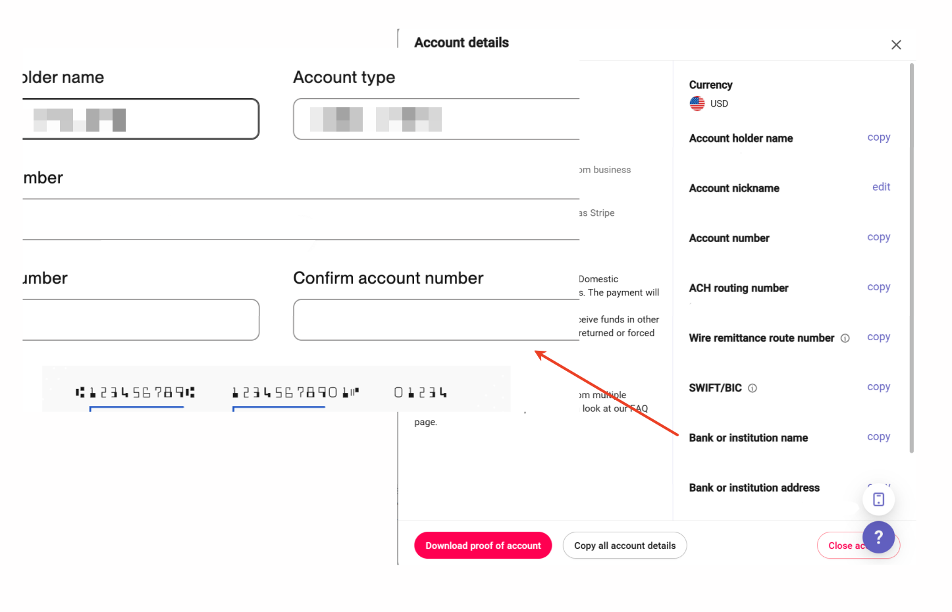This screenshot has height=612, width=952.
Task: Click the account holder name input field
Action: pyautogui.click(x=140, y=119)
